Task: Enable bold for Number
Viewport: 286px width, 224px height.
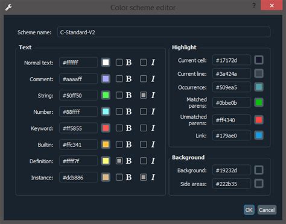Action: pyautogui.click(x=119, y=112)
